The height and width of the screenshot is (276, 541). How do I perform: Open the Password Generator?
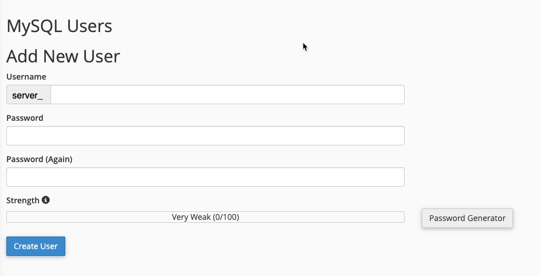pos(467,218)
